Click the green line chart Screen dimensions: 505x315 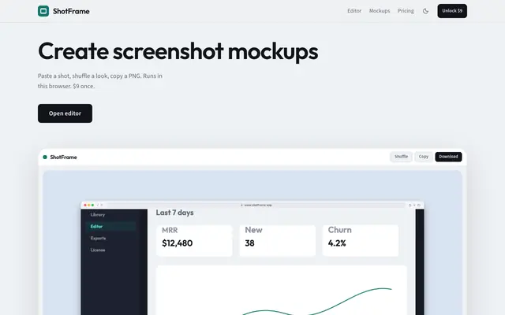[x=316, y=301]
